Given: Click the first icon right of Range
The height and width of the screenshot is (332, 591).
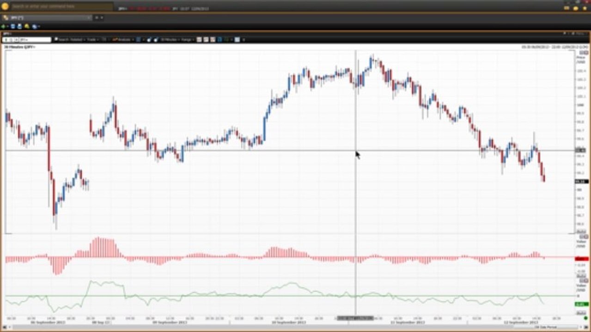Looking at the screenshot, I should 199,40.
